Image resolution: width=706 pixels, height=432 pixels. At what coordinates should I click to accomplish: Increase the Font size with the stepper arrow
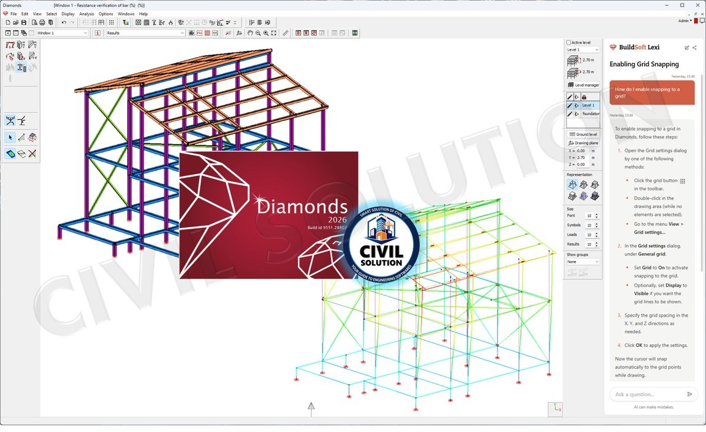coord(597,214)
